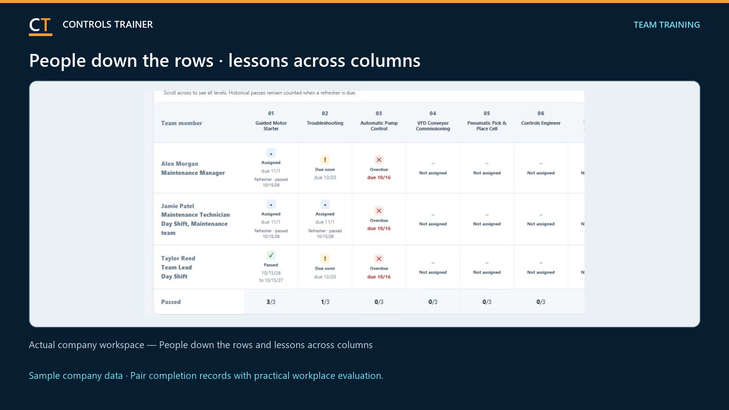The image size is (729, 410).
Task: Click Taylor Reed's Troubleshooting due soon icon
Action: coord(325,259)
